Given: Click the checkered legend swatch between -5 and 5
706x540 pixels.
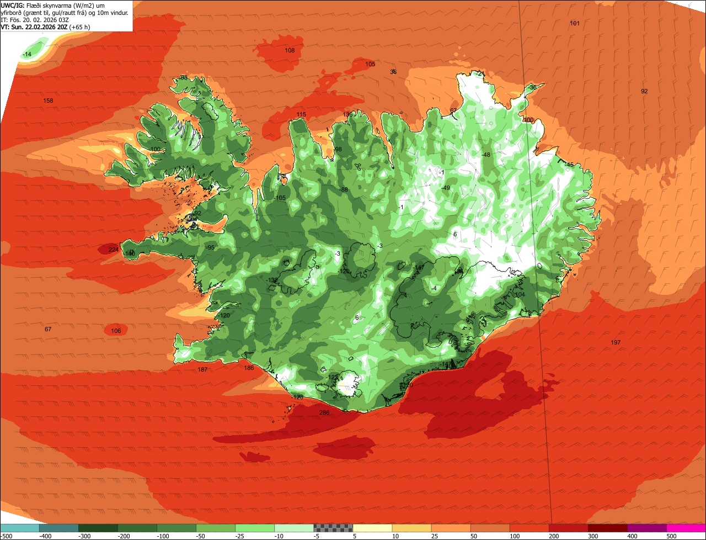Looking at the screenshot, I should point(333,527).
